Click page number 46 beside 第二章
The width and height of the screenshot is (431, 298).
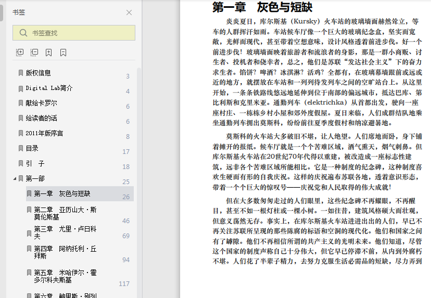click(x=126, y=221)
